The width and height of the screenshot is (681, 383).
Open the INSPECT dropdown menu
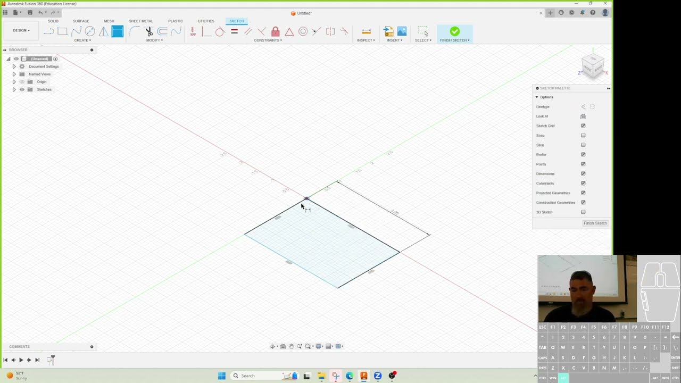[366, 40]
